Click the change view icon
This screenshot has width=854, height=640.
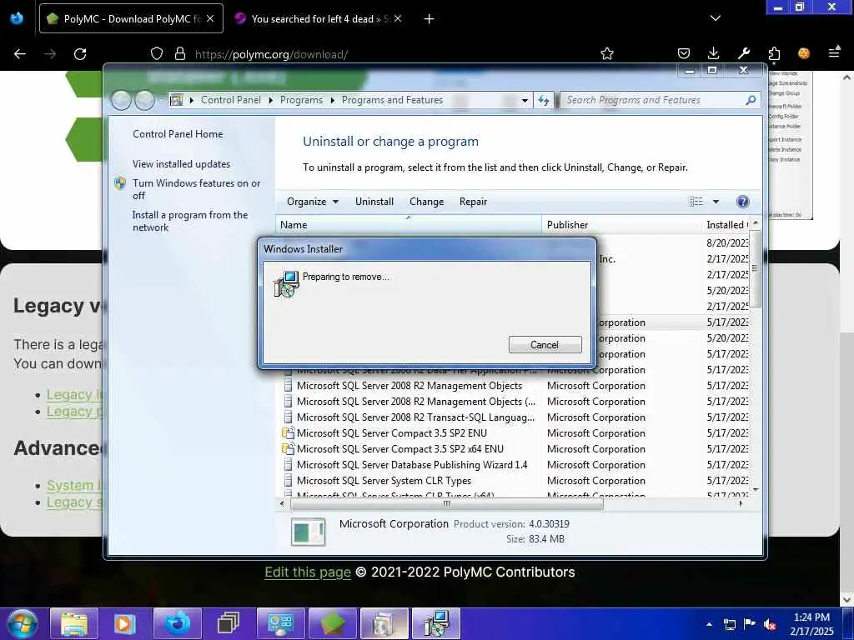pyautogui.click(x=696, y=202)
